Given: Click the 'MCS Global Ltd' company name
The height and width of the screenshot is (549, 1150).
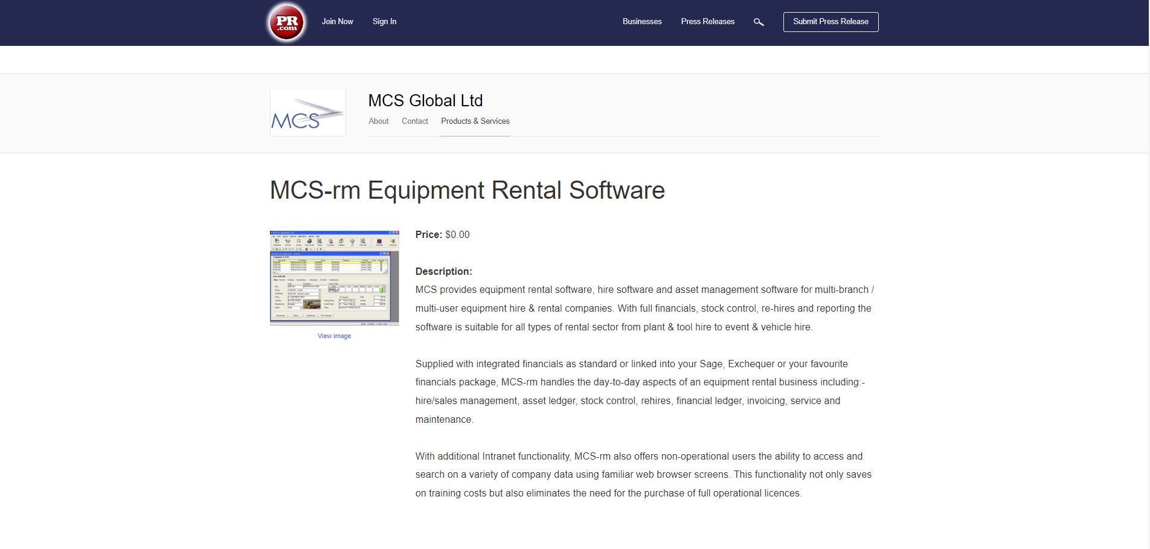Looking at the screenshot, I should (425, 100).
